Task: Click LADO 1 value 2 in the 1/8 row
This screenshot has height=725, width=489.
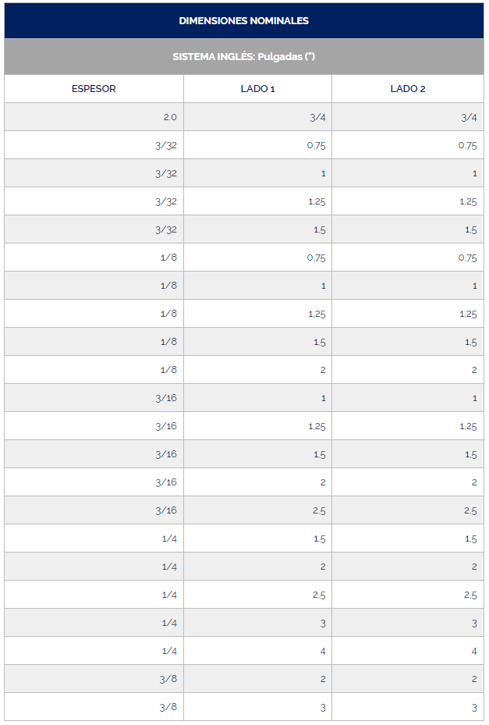Action: click(x=323, y=370)
